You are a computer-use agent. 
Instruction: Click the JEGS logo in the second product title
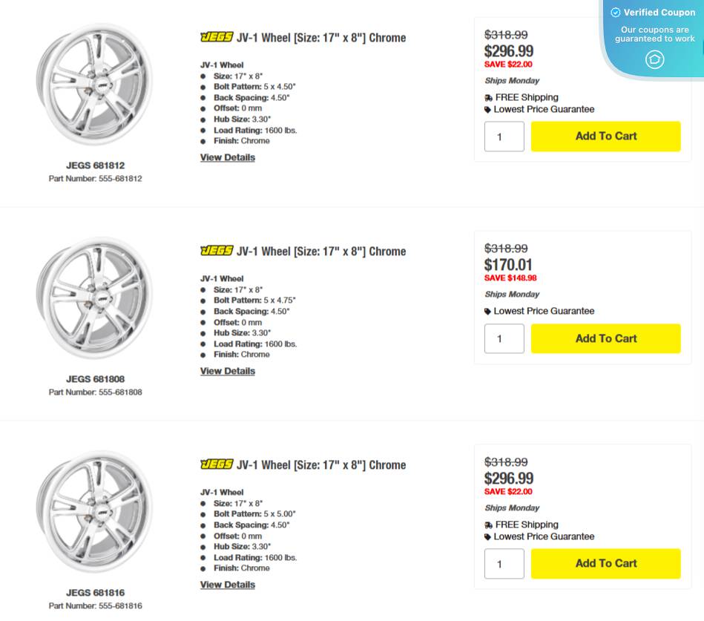point(215,251)
